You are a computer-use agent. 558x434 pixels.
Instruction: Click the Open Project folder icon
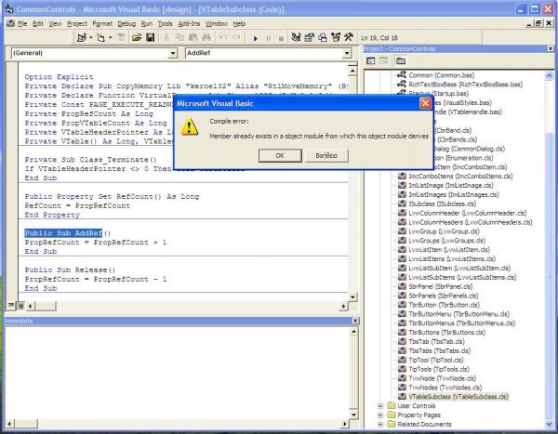(x=137, y=37)
